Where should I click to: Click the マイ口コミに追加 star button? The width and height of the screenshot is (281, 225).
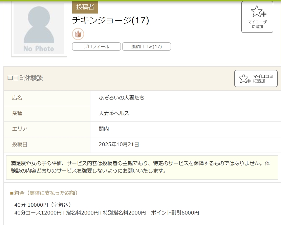coord(256,78)
